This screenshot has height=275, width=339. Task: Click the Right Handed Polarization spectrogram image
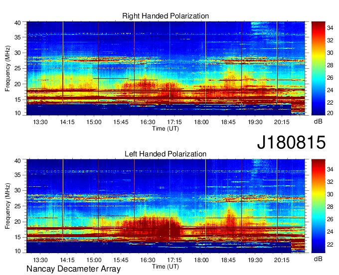point(166,68)
